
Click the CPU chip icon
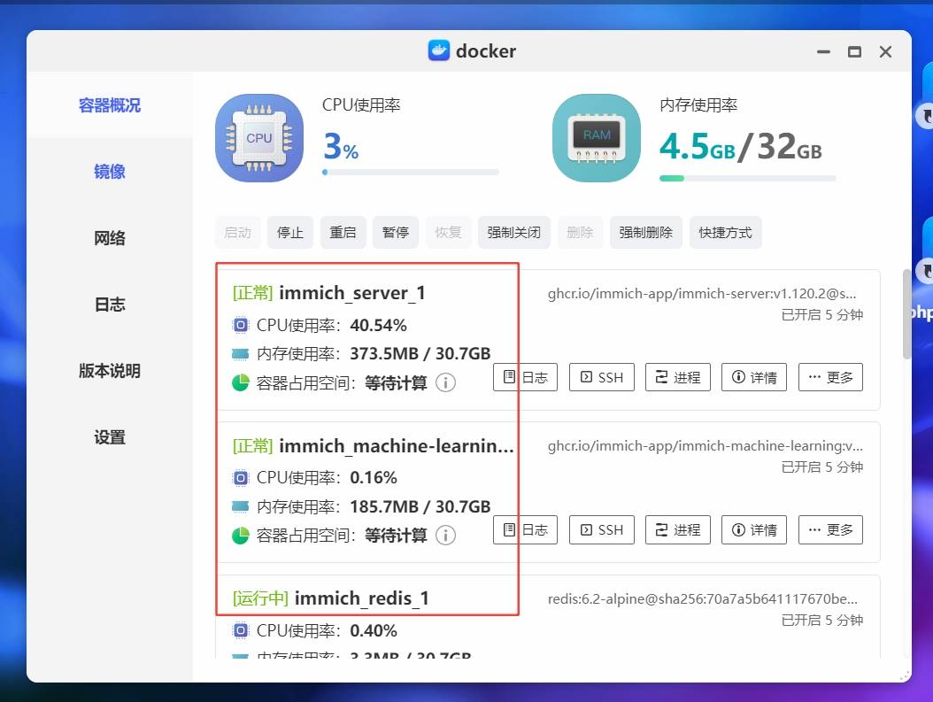[258, 138]
